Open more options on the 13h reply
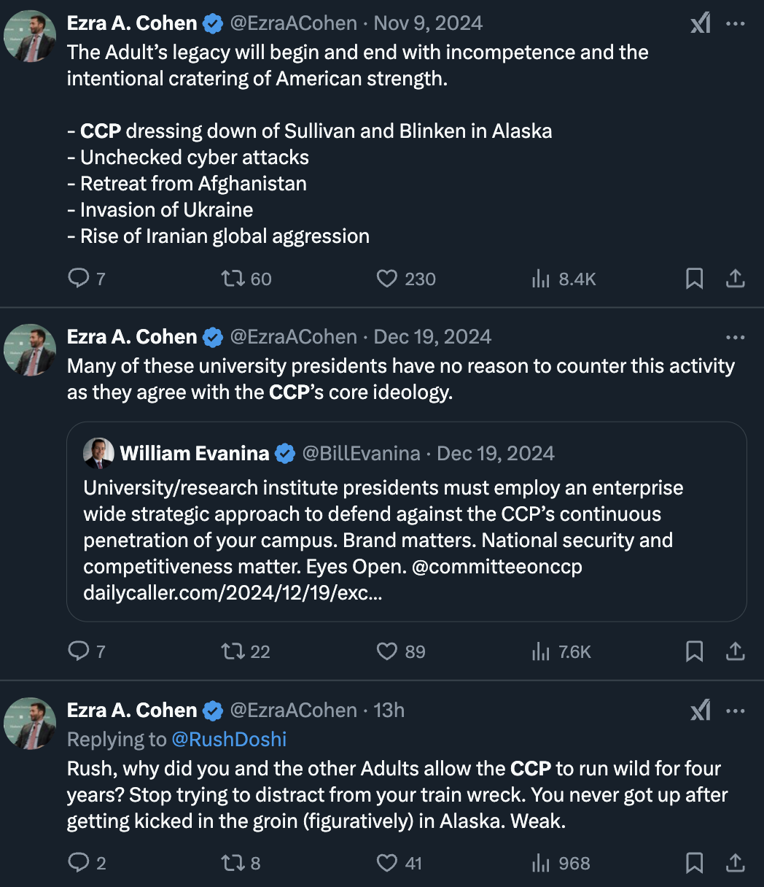This screenshot has width=764, height=887. pyautogui.click(x=736, y=710)
